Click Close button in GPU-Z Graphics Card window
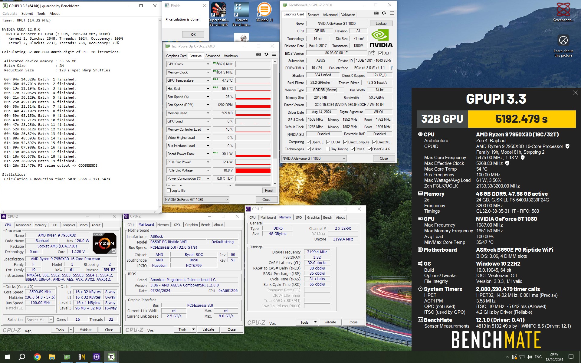Screen dimensions: 581x363 pyautogui.click(x=384, y=159)
